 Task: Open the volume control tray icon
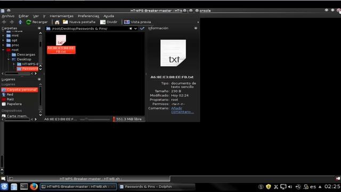(x=290, y=187)
